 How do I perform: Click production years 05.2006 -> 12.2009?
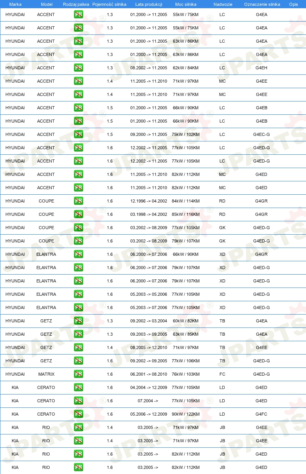coord(149,414)
